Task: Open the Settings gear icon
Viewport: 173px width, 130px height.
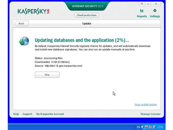Action: coord(155,11)
